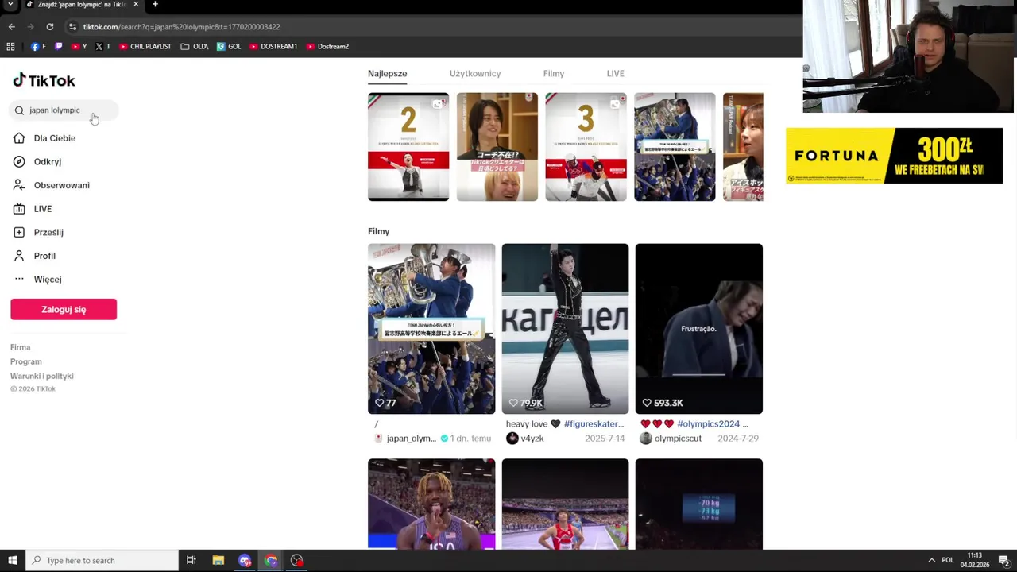The height and width of the screenshot is (572, 1017).
Task: Open the Twitch bookmark icon
Action: tap(58, 46)
